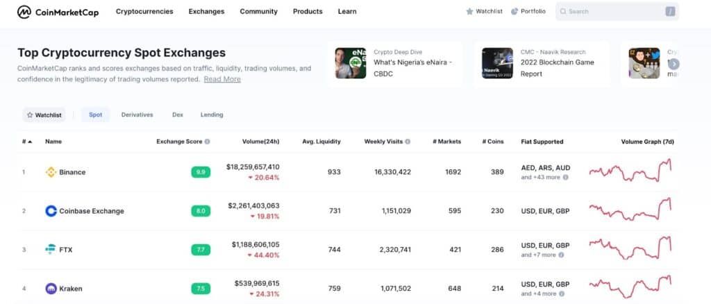
Task: Switch to the Derivatives tab
Action: pyautogui.click(x=137, y=115)
